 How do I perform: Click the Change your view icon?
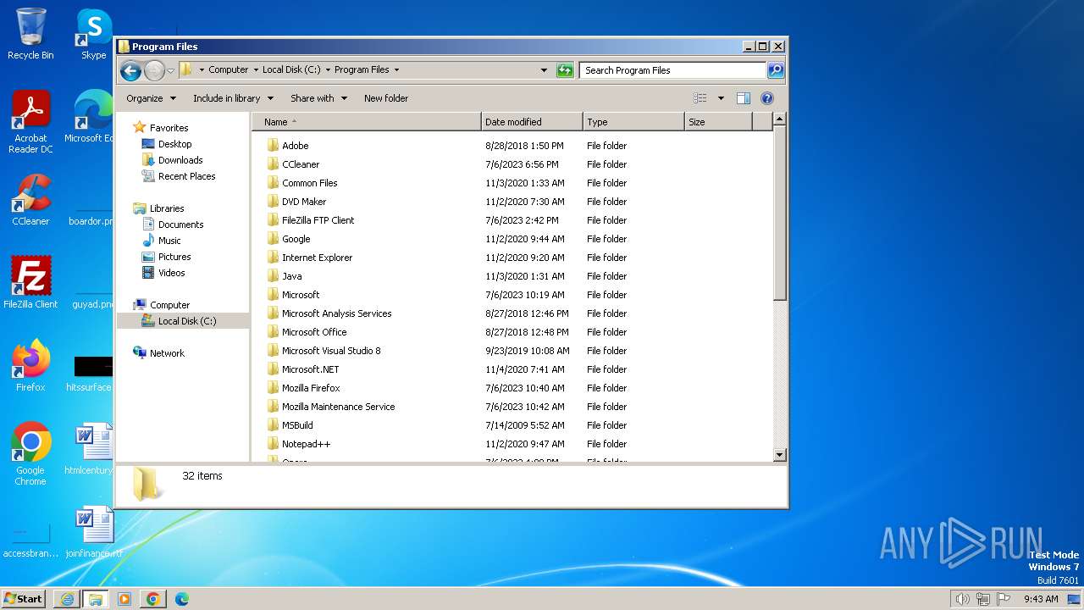(700, 98)
